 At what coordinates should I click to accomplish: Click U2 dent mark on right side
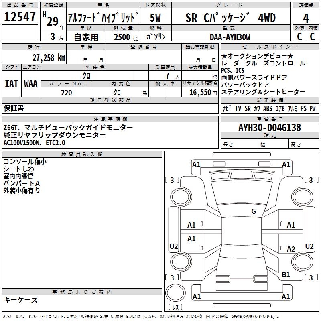click(x=309, y=246)
